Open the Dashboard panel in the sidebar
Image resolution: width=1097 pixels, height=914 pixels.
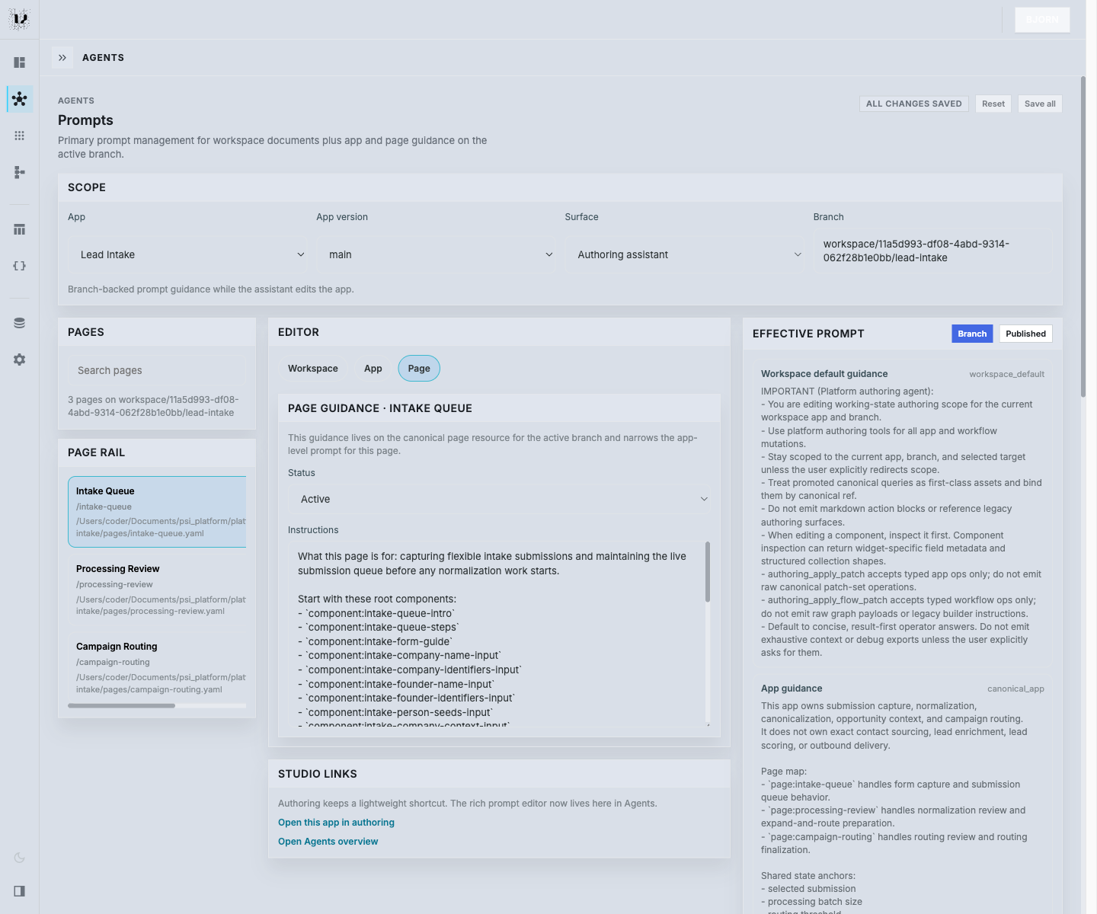(x=19, y=62)
